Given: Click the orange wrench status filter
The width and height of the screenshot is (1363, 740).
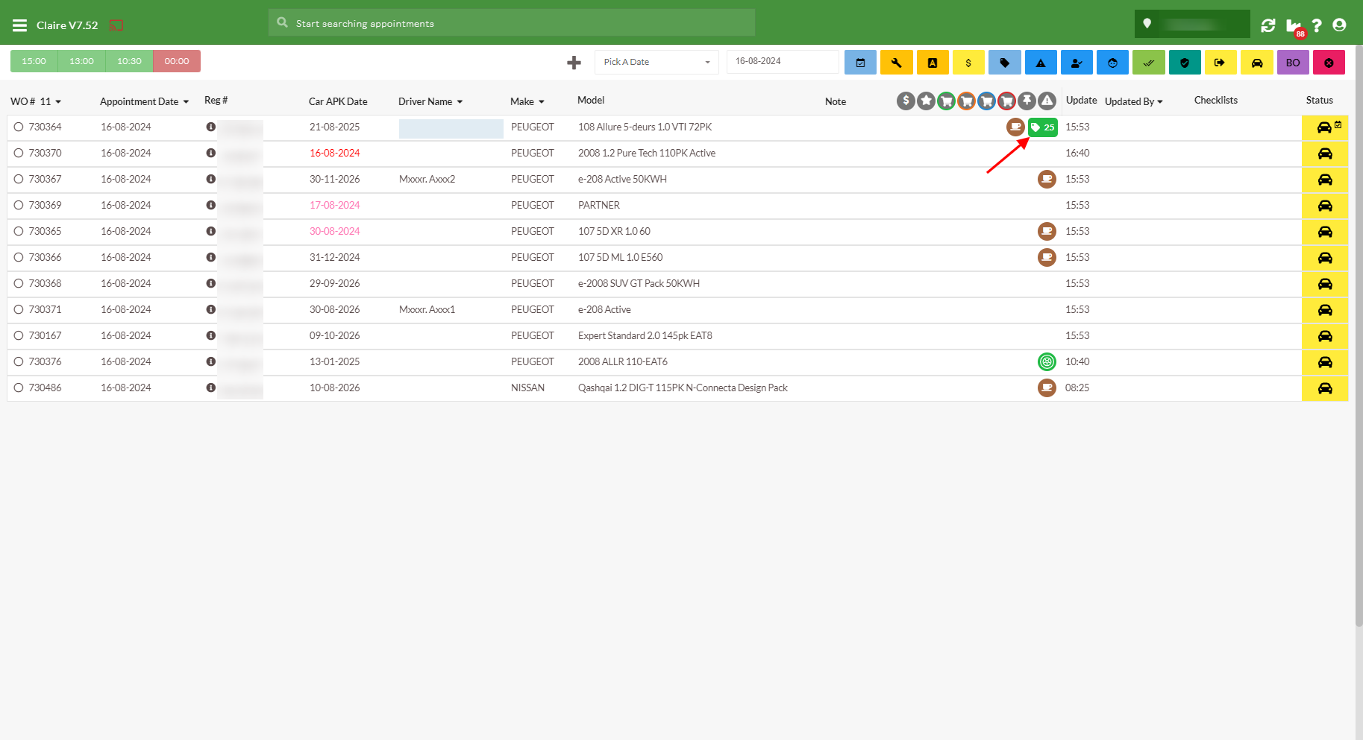Looking at the screenshot, I should pos(896,63).
